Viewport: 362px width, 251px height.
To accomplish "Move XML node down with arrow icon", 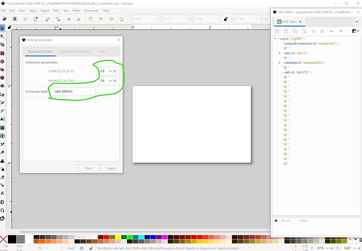I will [x=340, y=31].
